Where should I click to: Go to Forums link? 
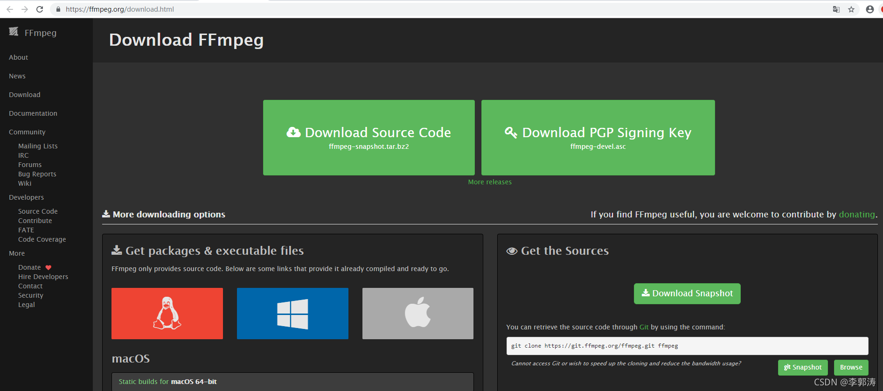30,165
